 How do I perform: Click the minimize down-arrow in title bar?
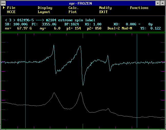tap(158, 3)
